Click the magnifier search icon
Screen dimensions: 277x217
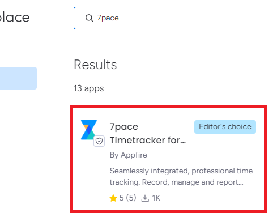coord(90,18)
